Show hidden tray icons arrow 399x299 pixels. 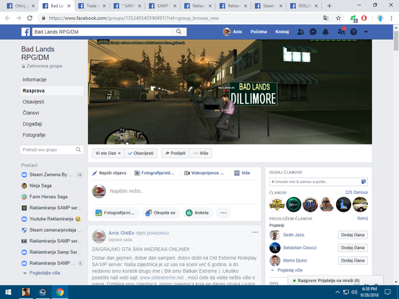(337, 292)
